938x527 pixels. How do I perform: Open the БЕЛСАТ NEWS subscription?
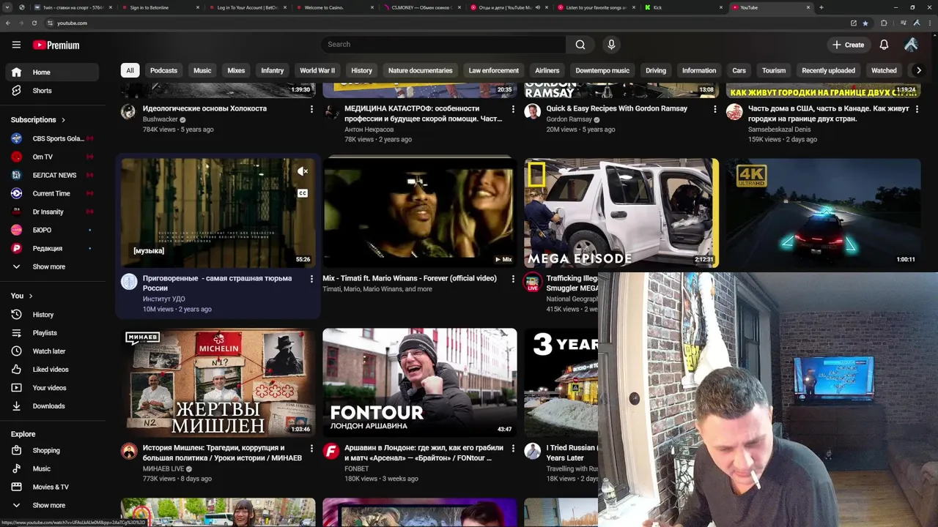(x=51, y=175)
